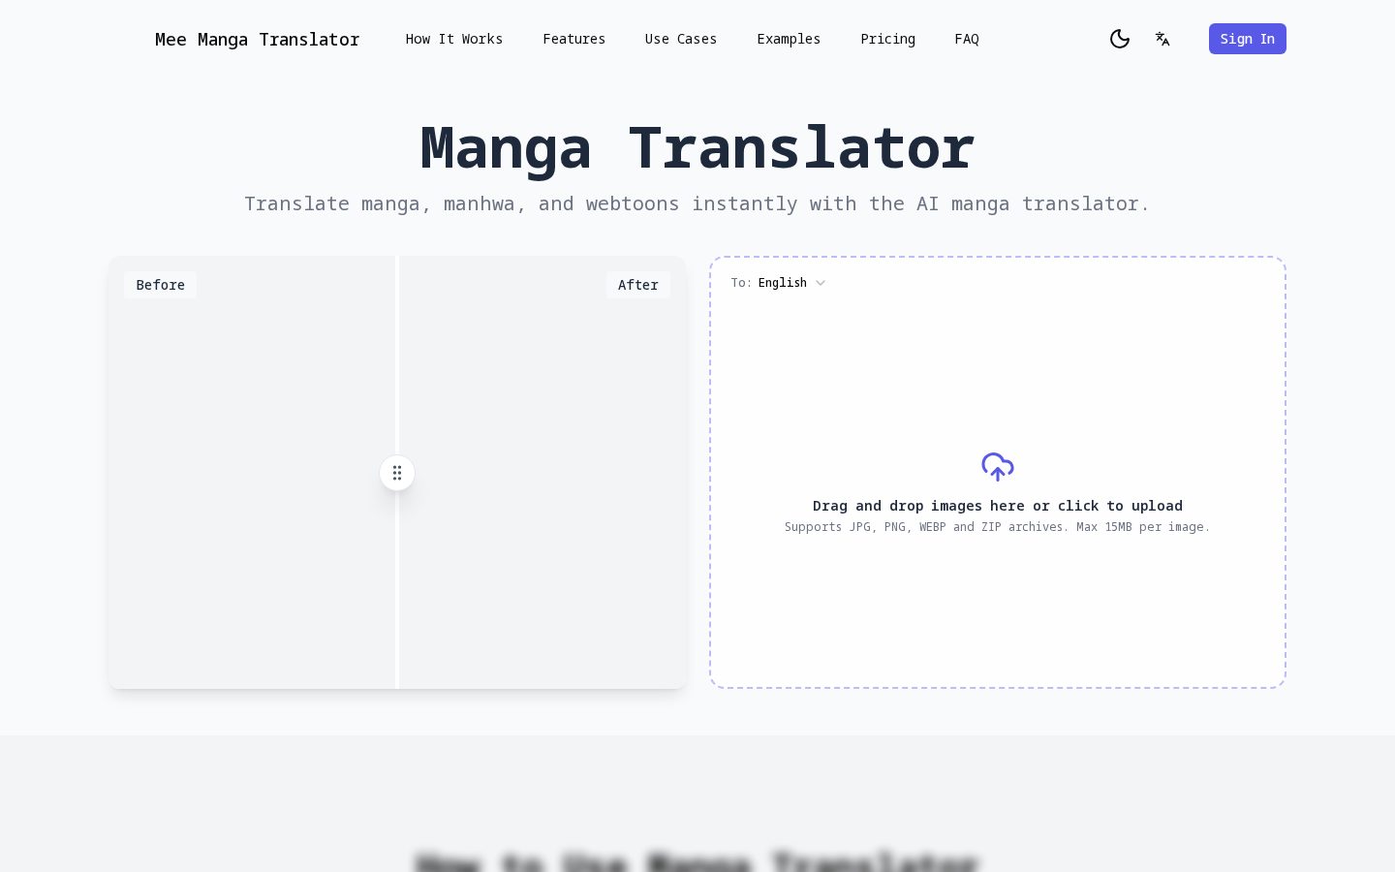1395x872 pixels.
Task: Click the 'Translate manga, manhwa' subtitle text
Action: pyautogui.click(x=697, y=203)
